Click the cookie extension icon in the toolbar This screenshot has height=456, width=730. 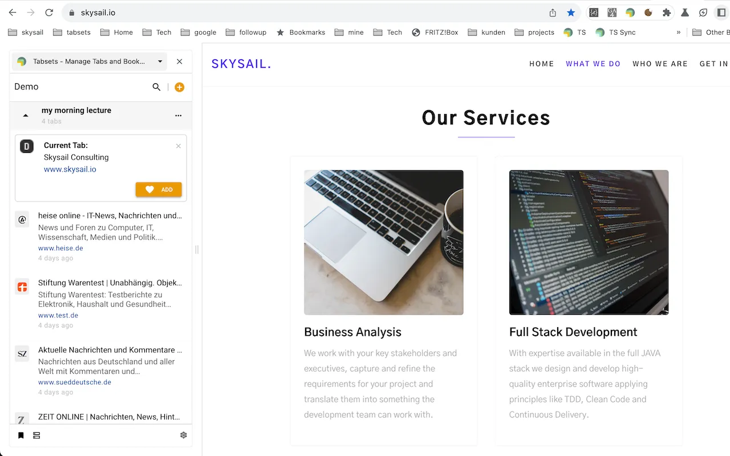pyautogui.click(x=648, y=12)
